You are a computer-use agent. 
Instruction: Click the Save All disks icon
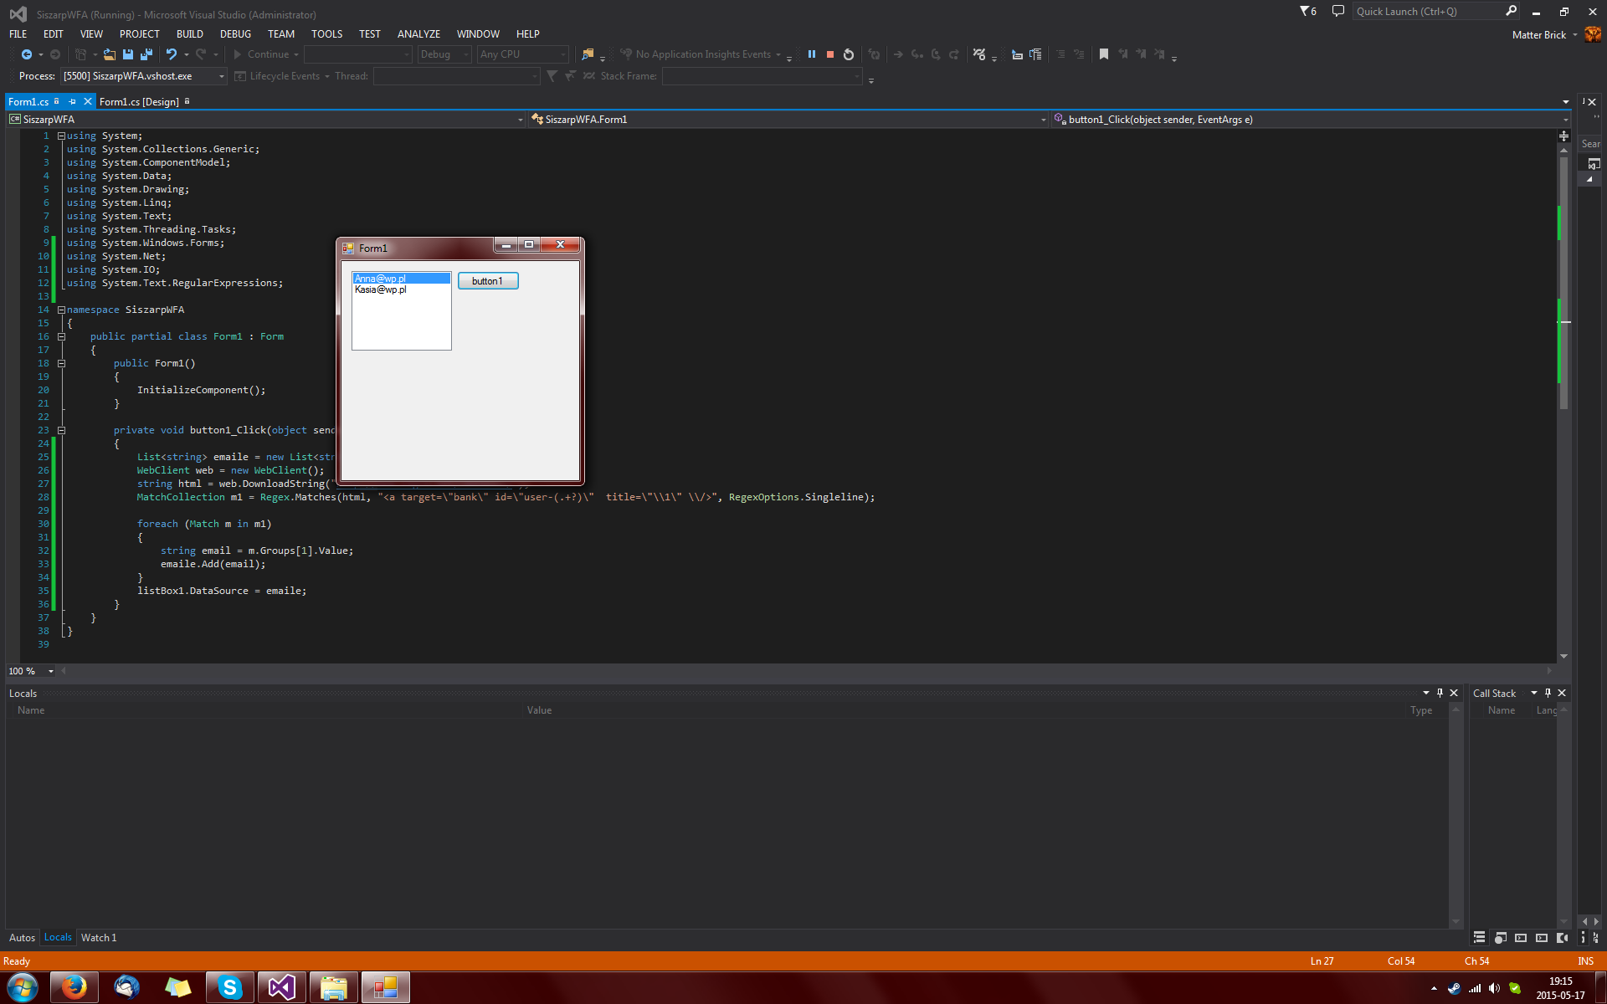[x=146, y=54]
